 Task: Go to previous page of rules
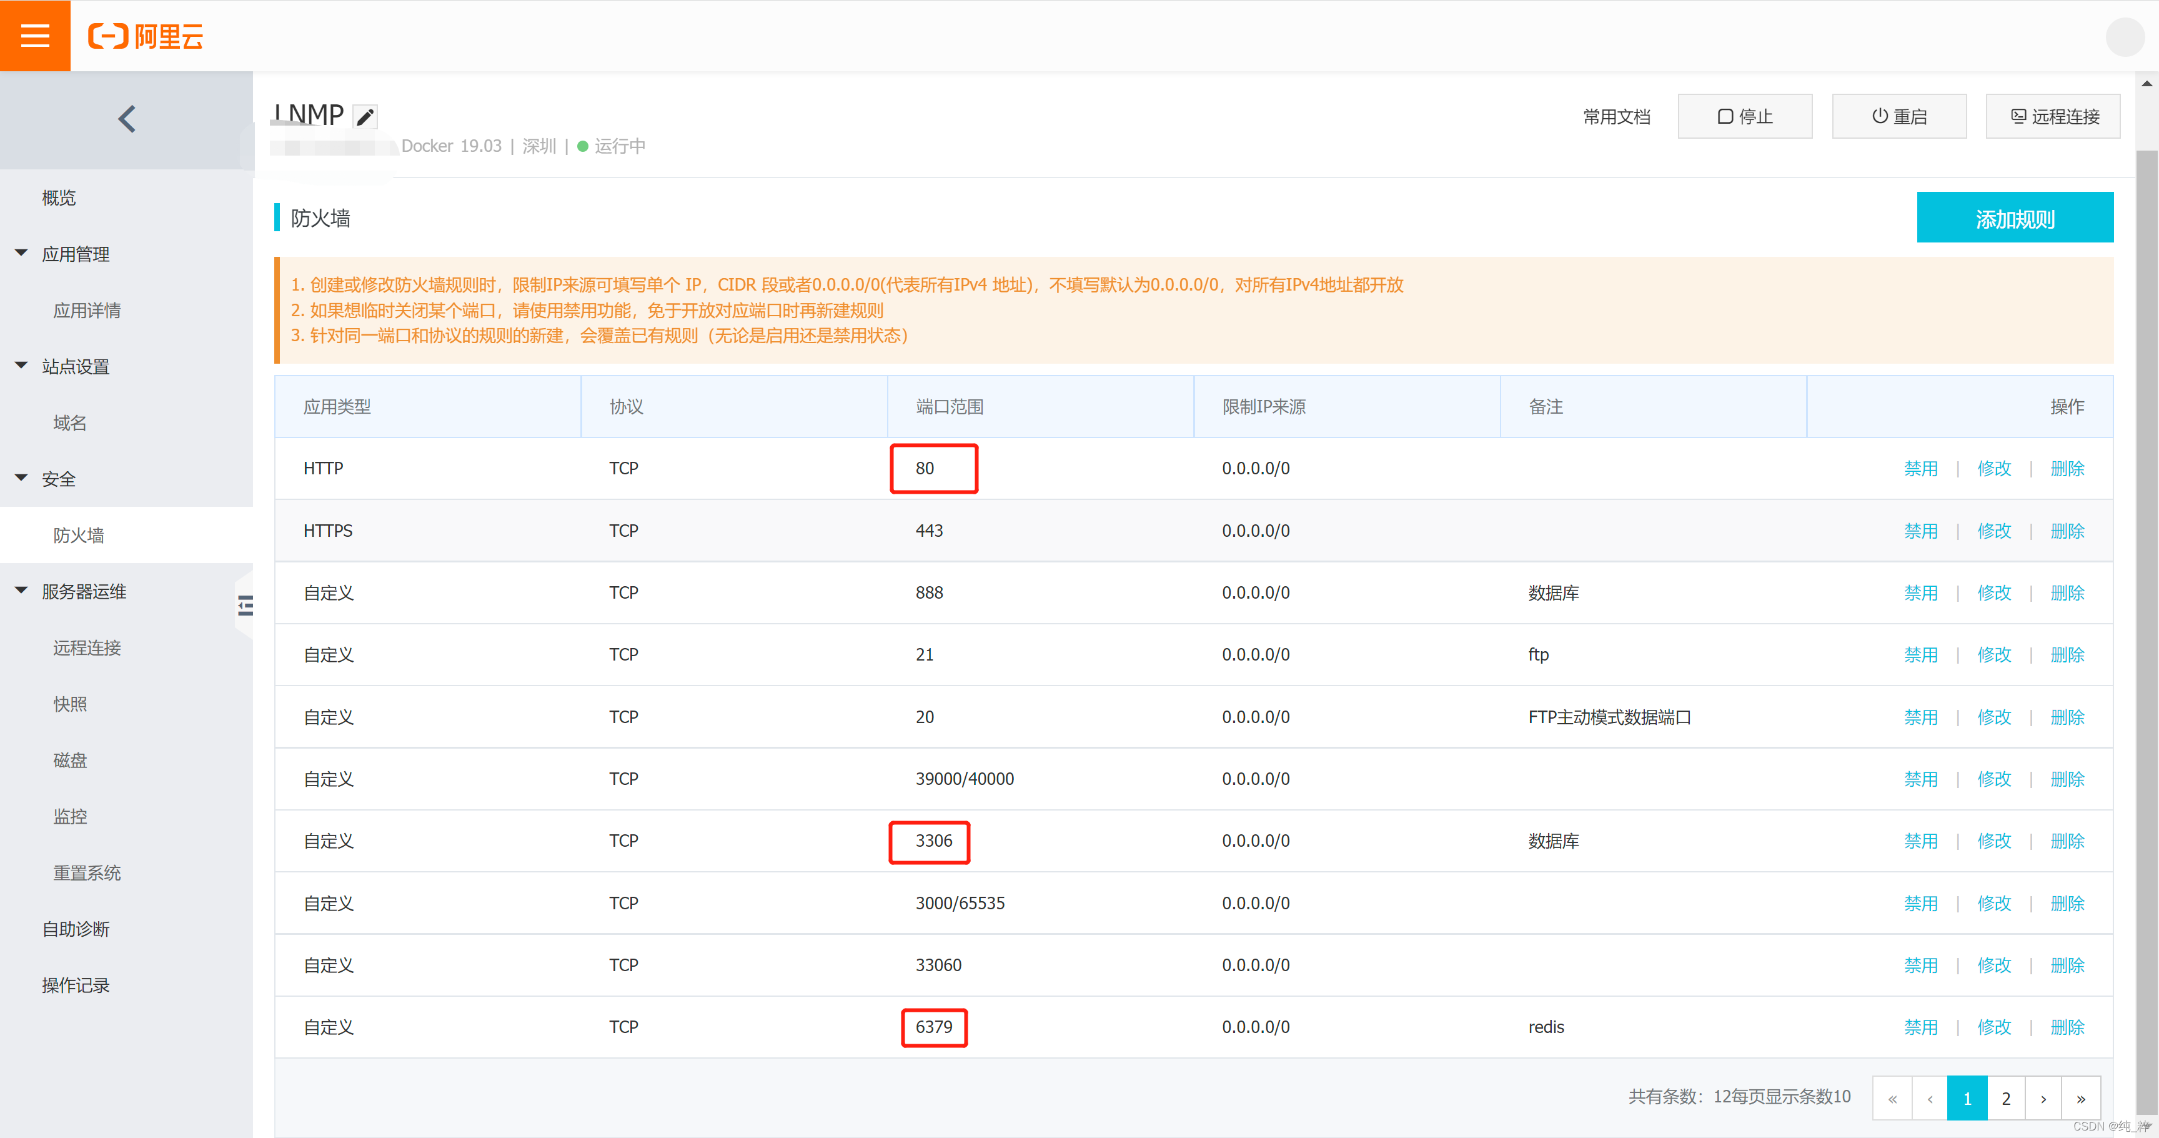tap(1930, 1098)
